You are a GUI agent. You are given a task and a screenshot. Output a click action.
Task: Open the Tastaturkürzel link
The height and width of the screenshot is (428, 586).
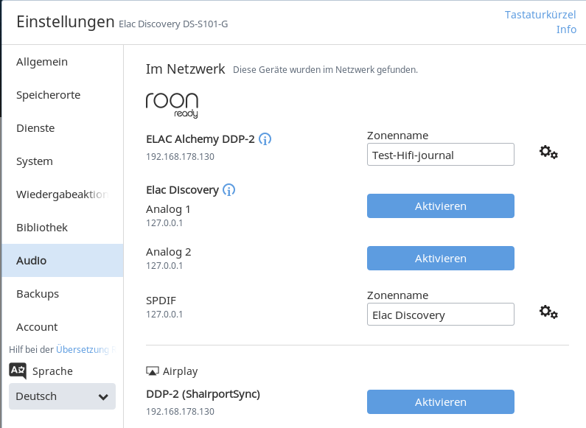540,15
